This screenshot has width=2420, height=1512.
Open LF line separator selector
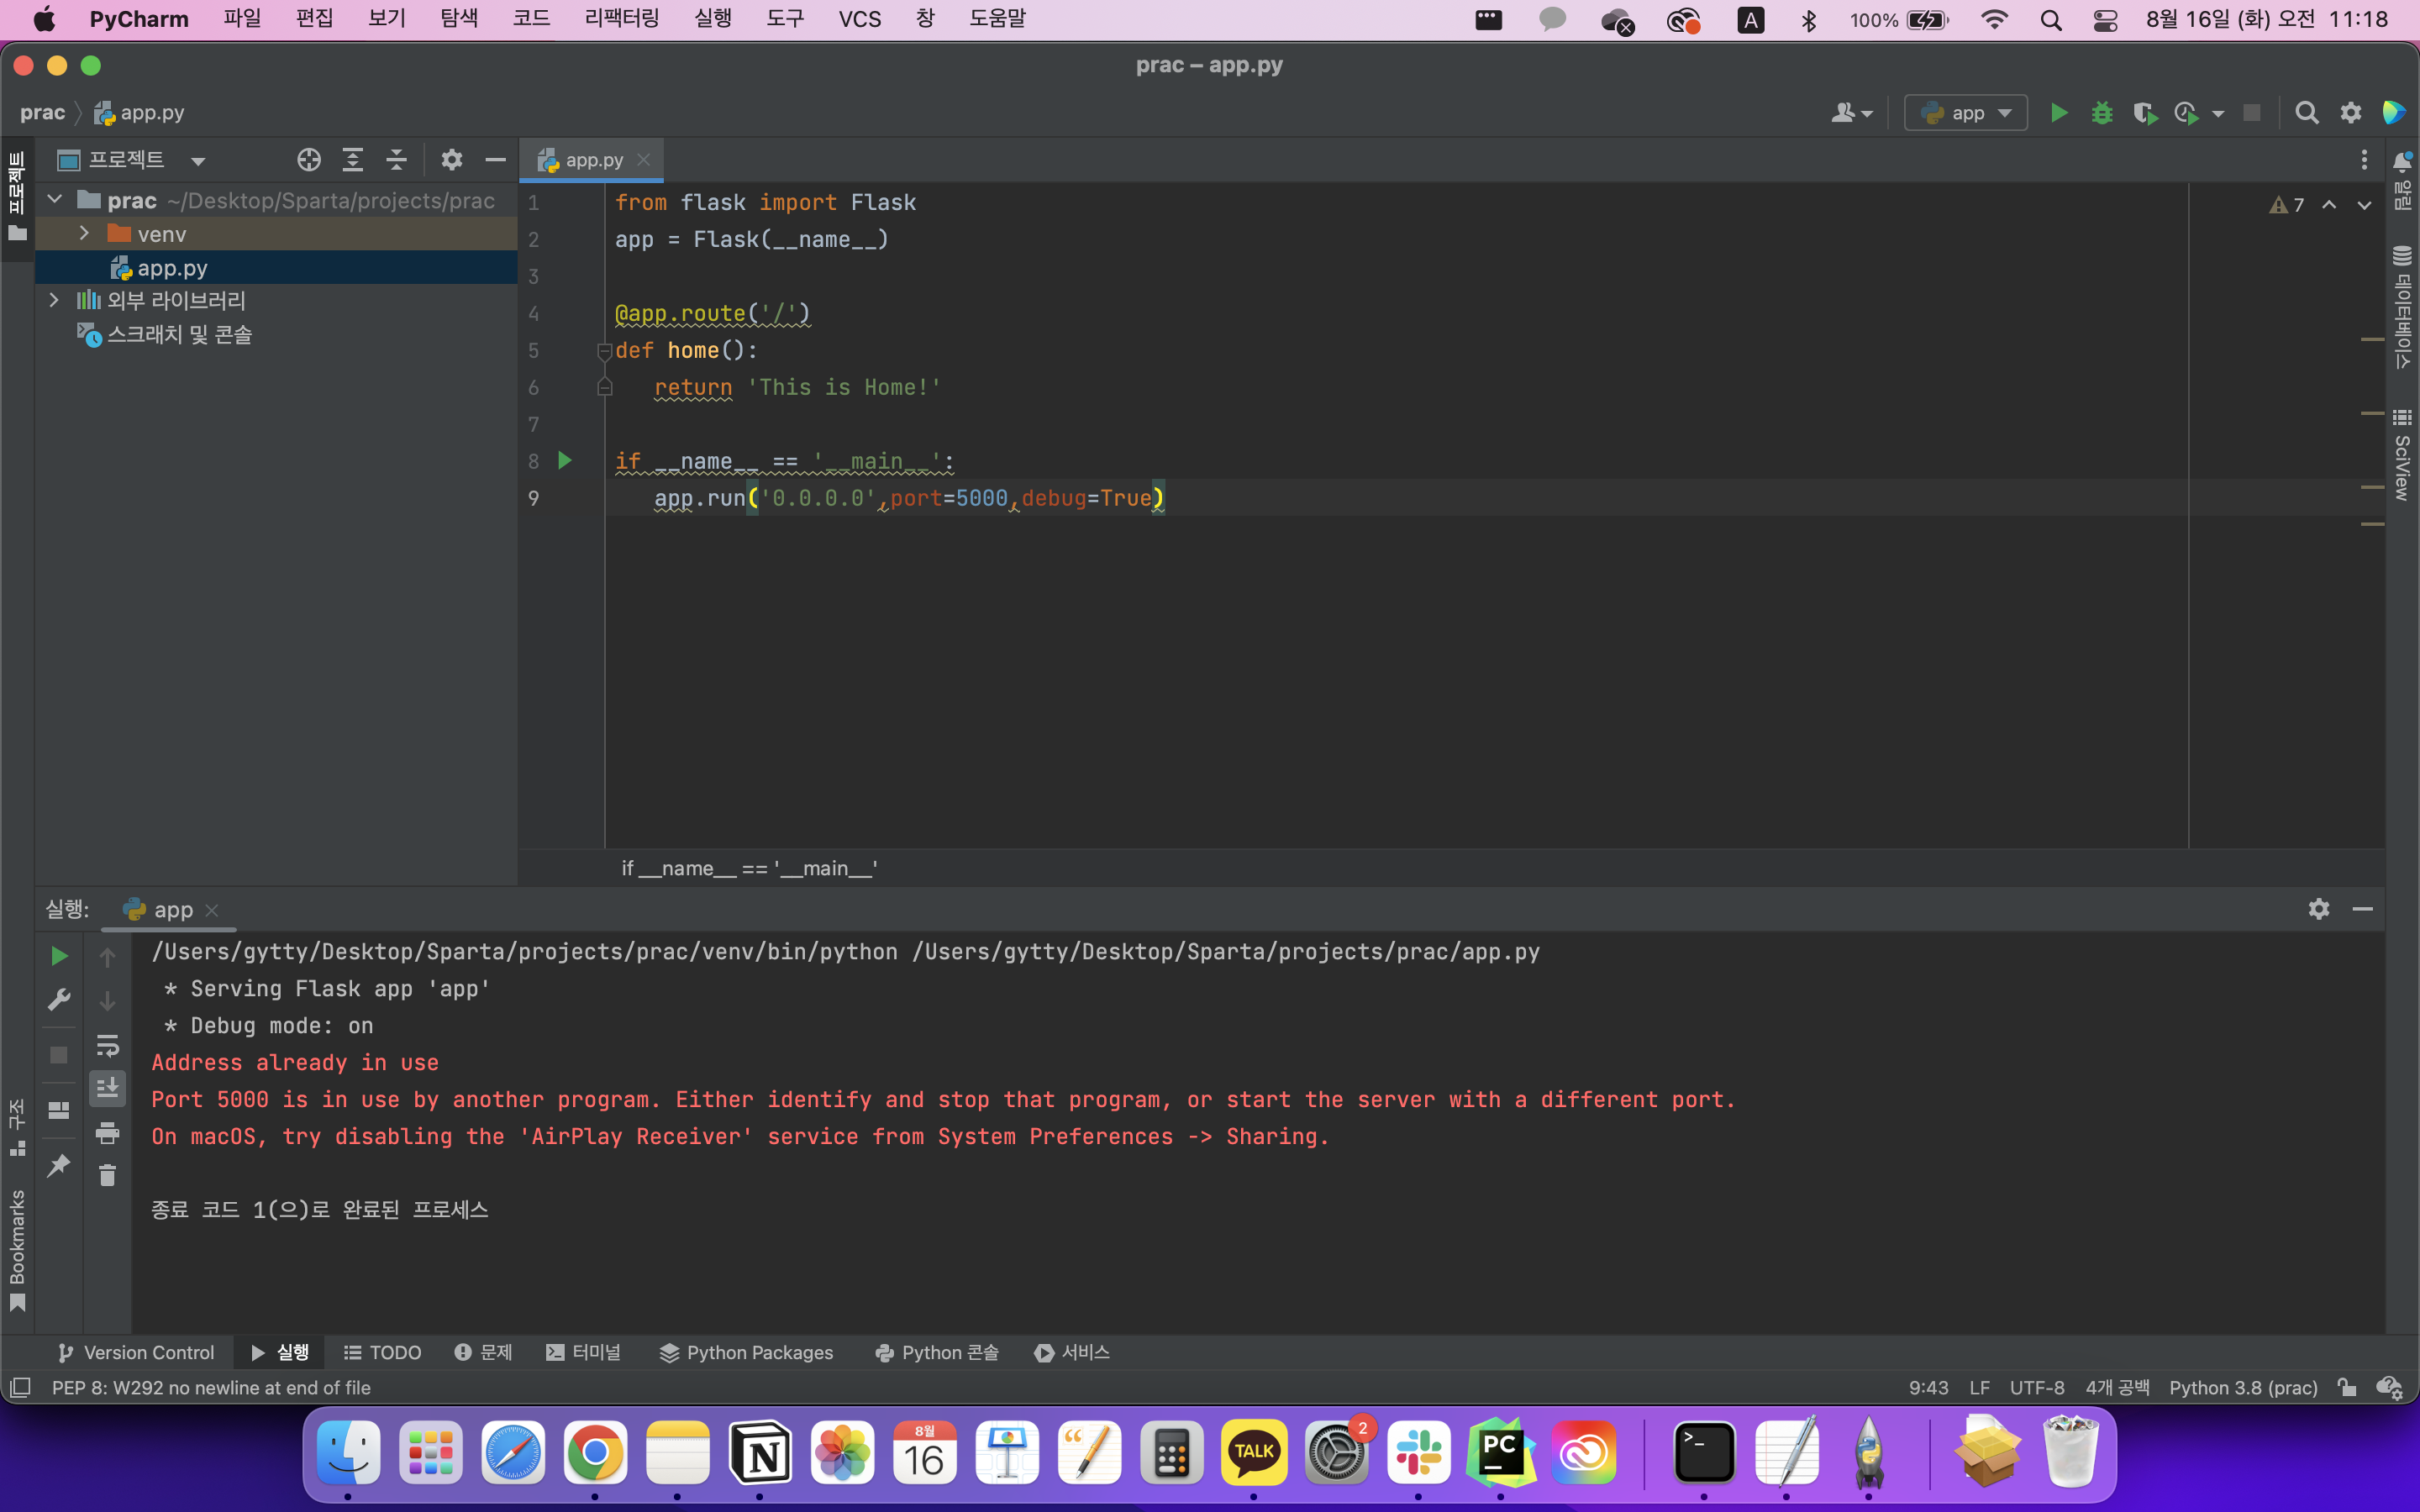(1979, 1387)
